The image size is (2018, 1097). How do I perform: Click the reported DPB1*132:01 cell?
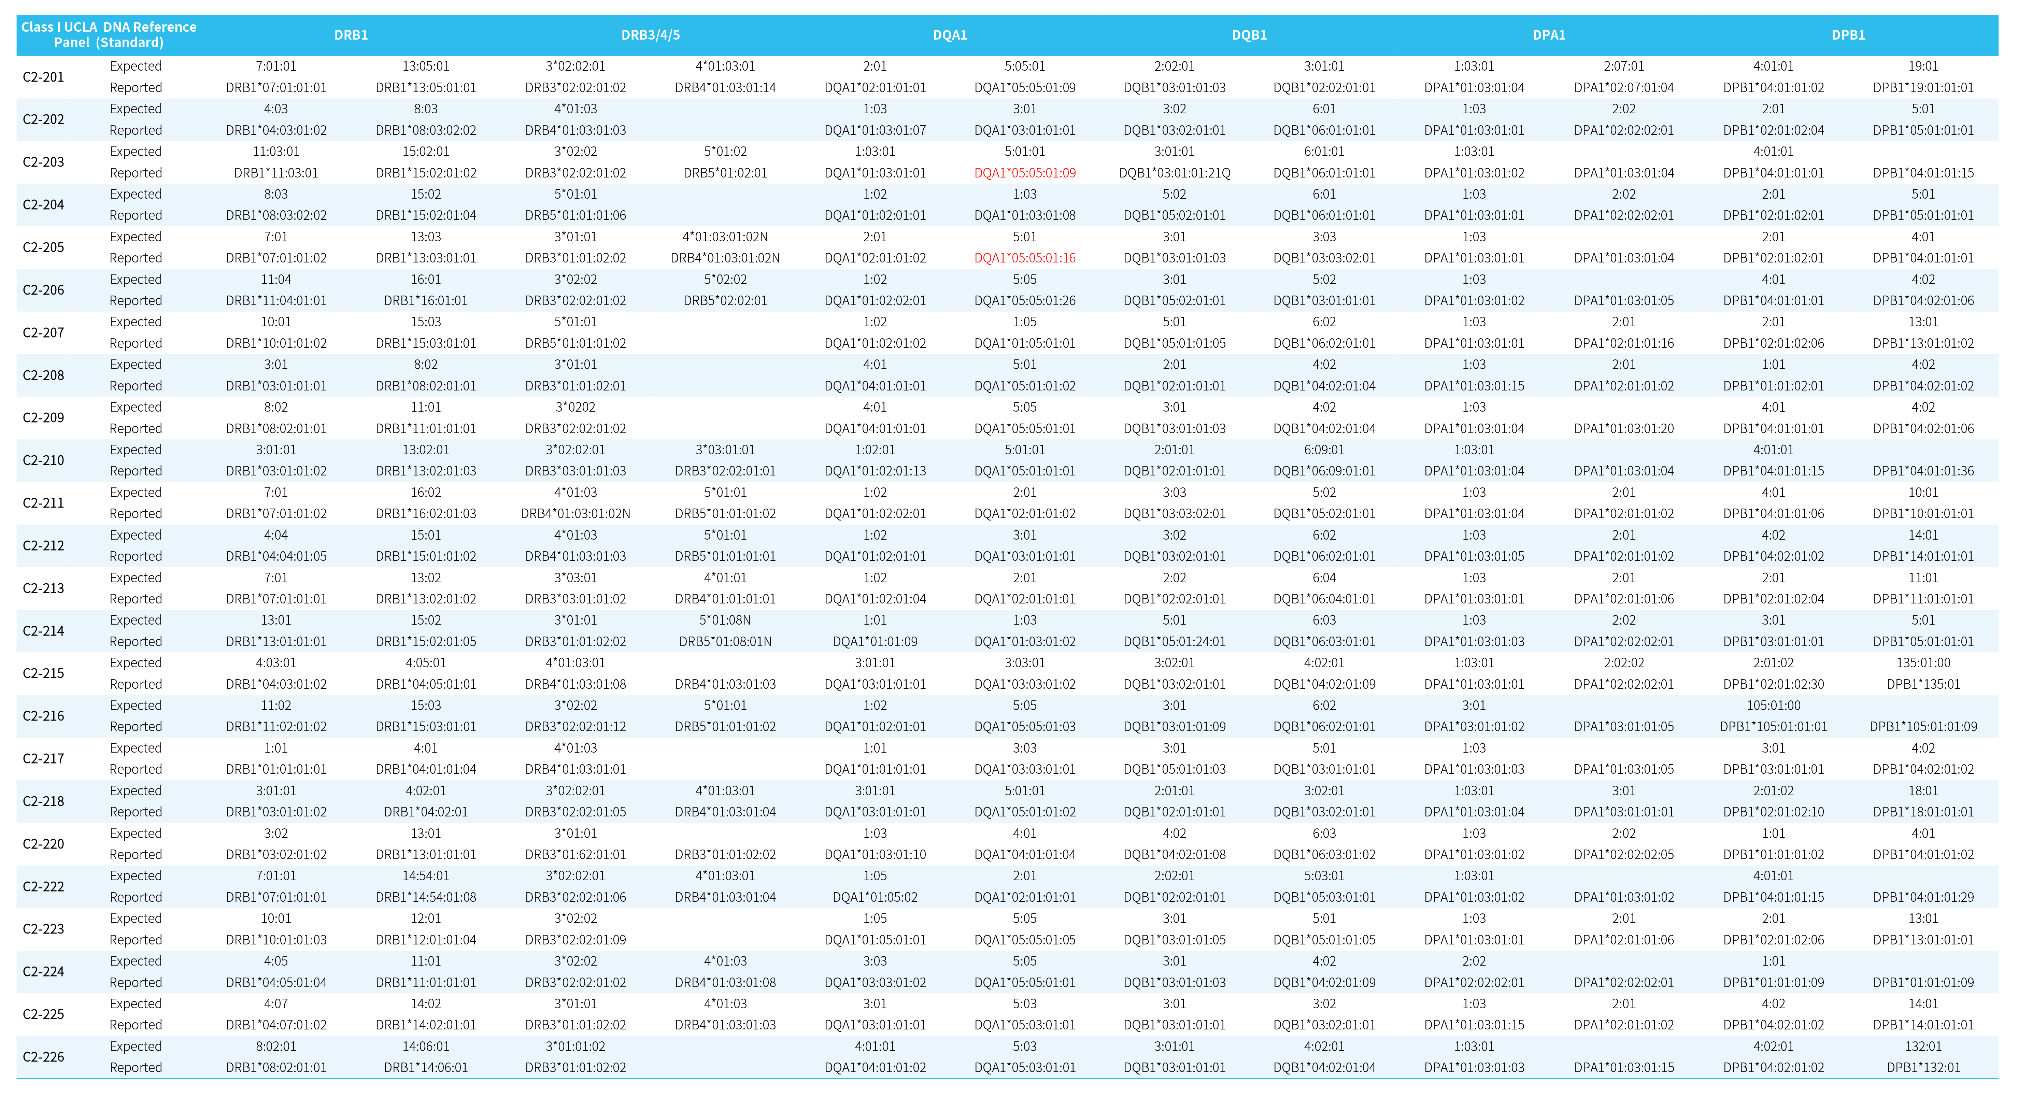click(1923, 1068)
